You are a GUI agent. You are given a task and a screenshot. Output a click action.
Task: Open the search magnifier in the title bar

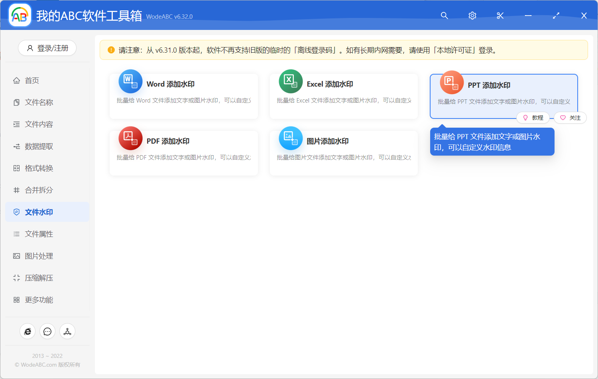pos(444,16)
